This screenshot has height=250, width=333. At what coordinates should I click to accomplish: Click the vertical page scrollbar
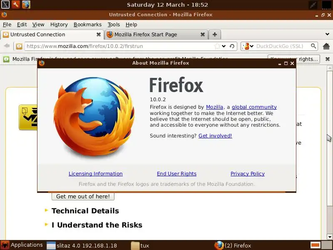[x=330, y=138]
